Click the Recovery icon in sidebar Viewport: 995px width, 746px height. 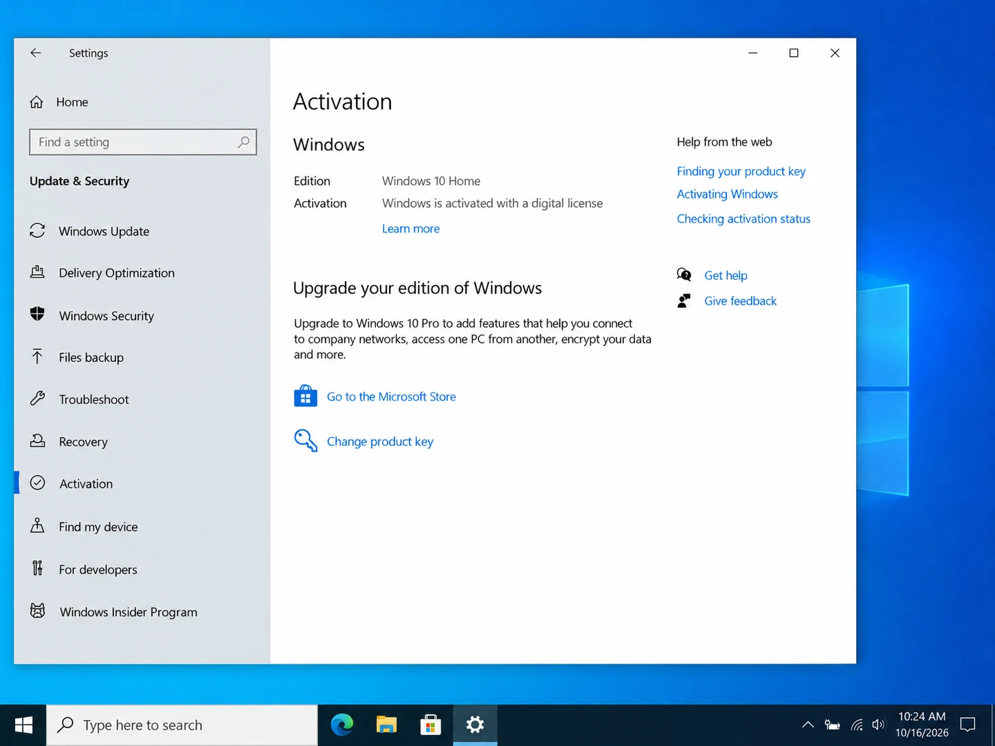pyautogui.click(x=38, y=441)
